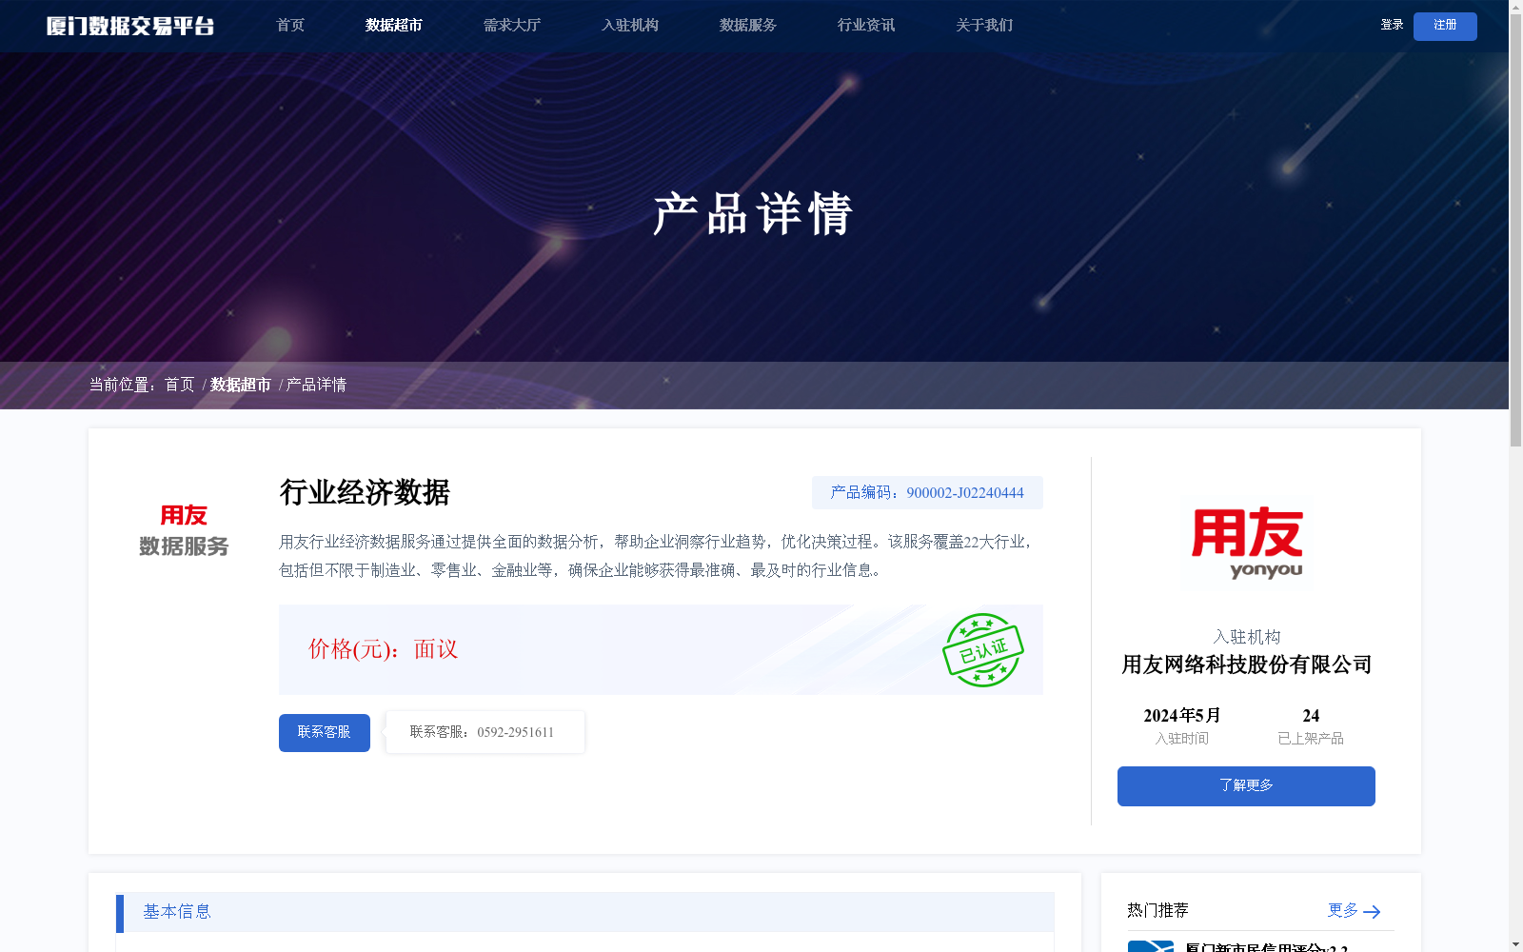Click the 联系客服 button
Image resolution: width=1523 pixels, height=952 pixels.
(x=325, y=733)
